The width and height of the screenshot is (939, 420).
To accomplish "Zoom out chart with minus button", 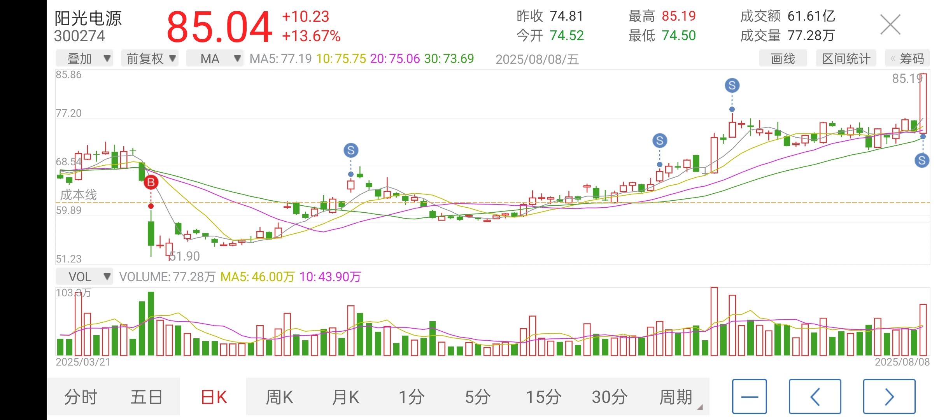I will (x=750, y=397).
